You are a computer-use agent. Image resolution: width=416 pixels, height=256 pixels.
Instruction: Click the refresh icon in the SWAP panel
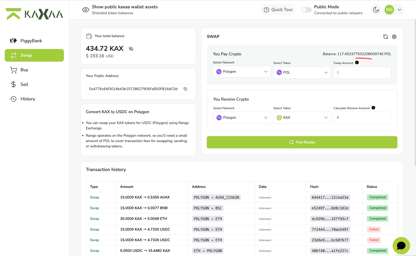coord(385,37)
